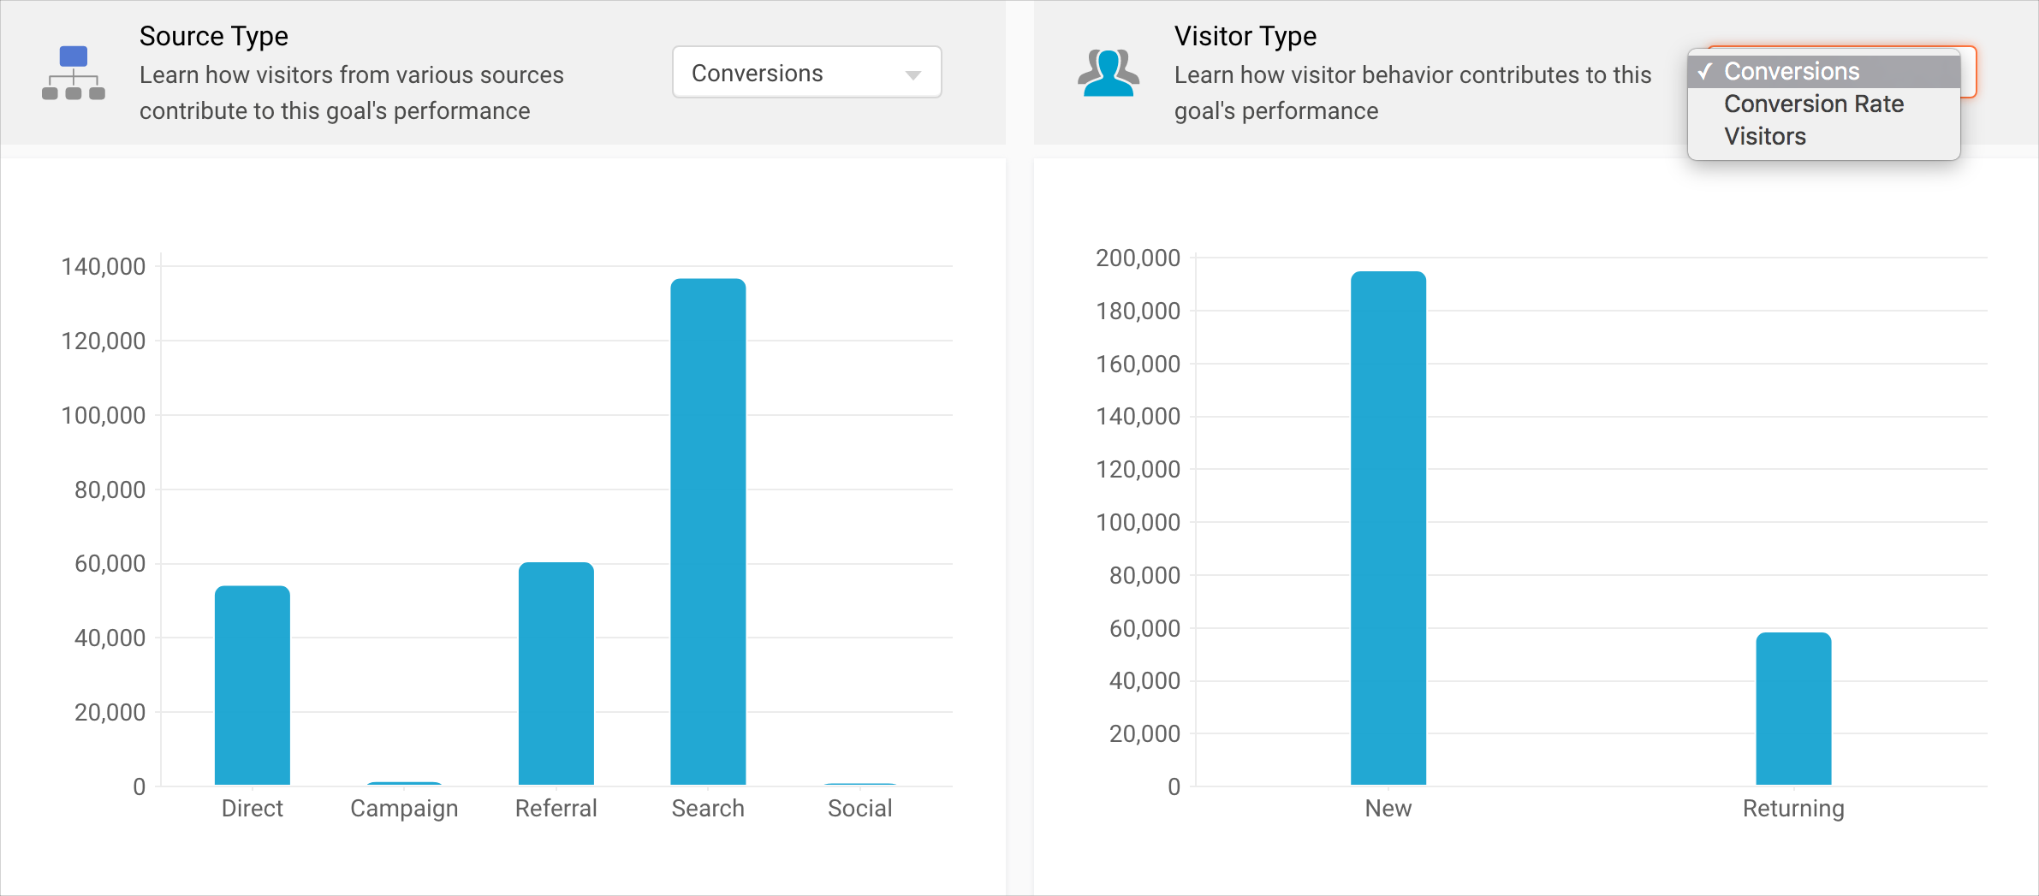Click the Source Type dropdown arrow
Screen dimensions: 2039x896
tap(913, 74)
